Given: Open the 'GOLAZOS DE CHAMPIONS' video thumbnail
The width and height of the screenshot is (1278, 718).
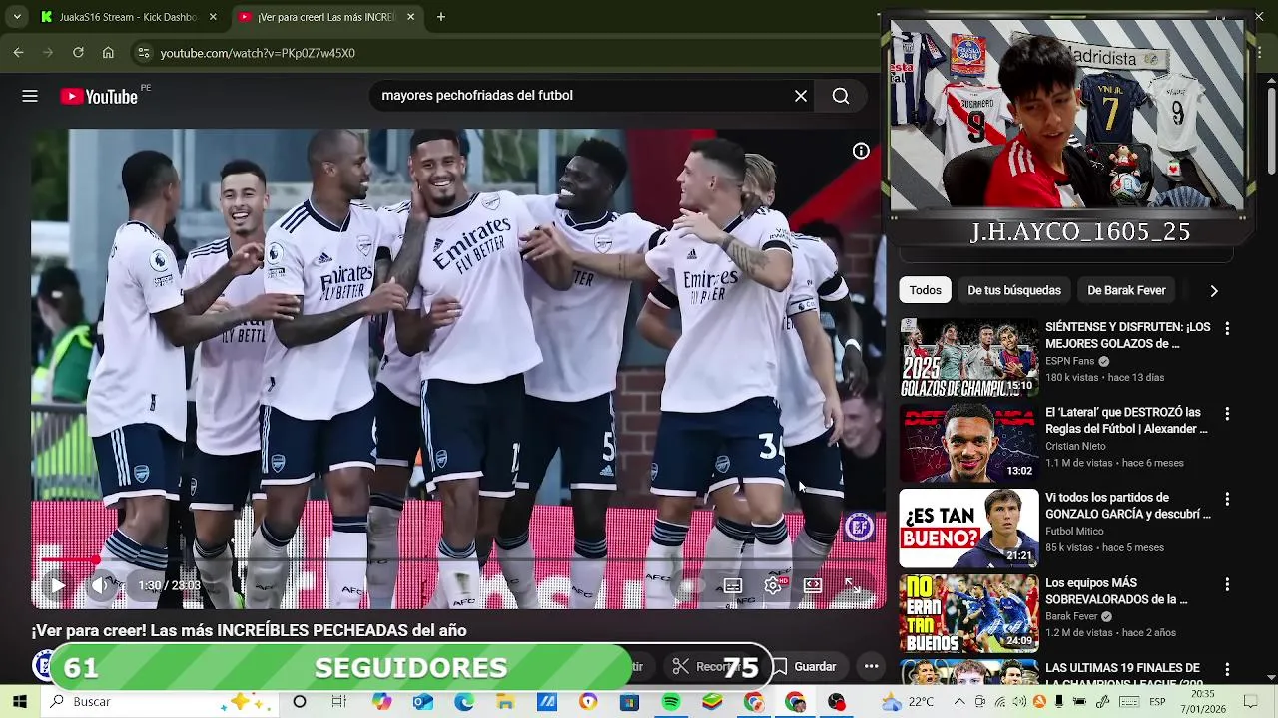Looking at the screenshot, I should pyautogui.click(x=969, y=358).
